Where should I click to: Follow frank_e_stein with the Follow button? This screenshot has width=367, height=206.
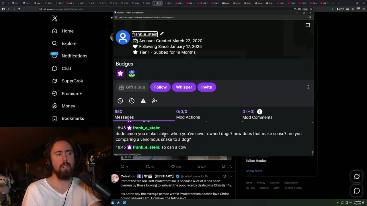(161, 87)
